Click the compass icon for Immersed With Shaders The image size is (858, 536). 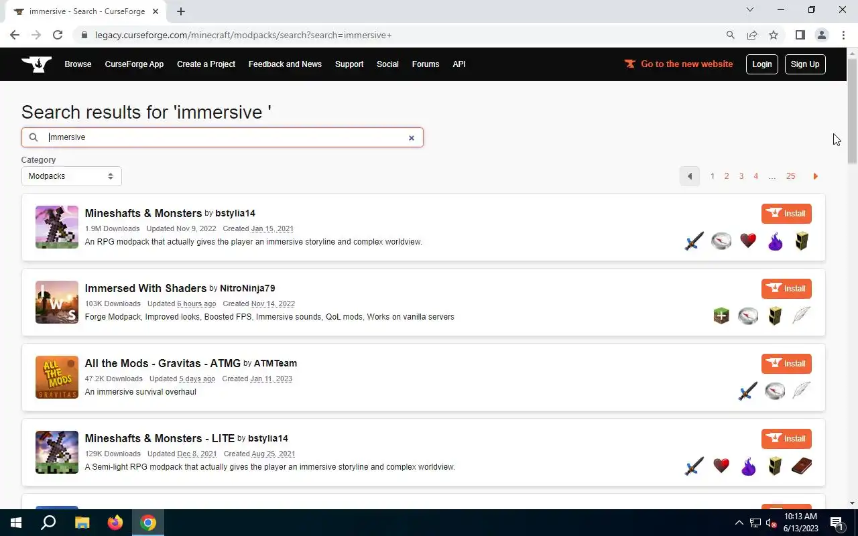[748, 316]
